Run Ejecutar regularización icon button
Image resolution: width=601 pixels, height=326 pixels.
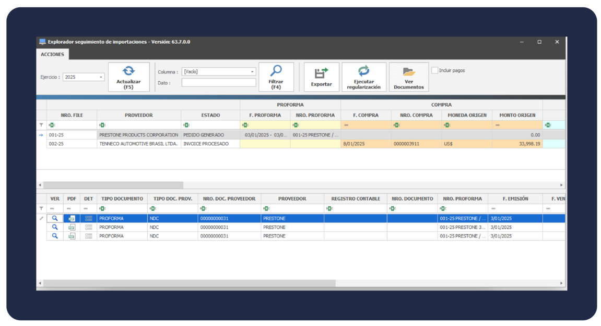coord(363,71)
